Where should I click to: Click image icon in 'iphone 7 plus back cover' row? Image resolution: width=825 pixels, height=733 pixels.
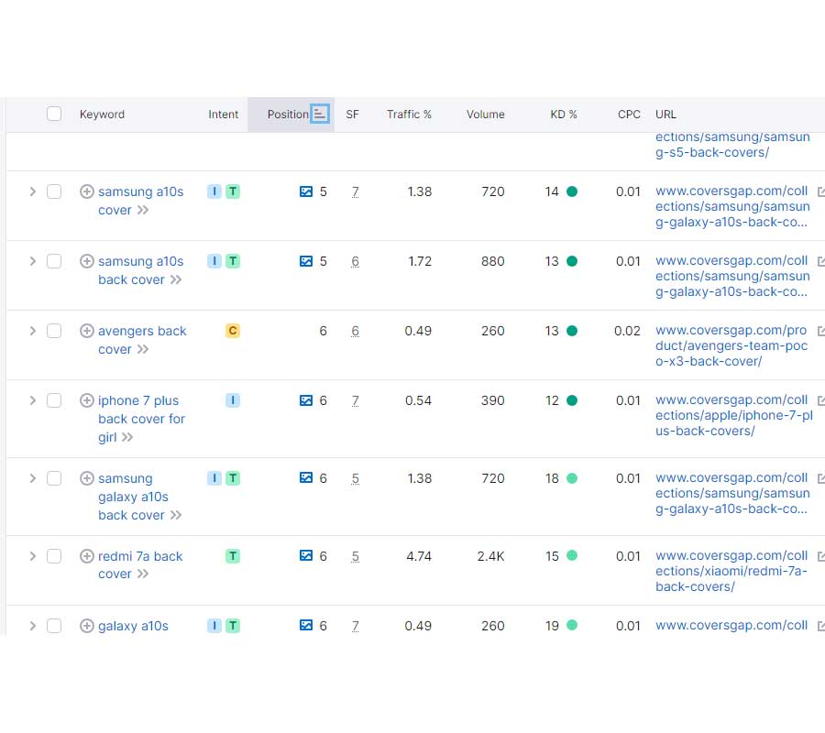click(305, 400)
